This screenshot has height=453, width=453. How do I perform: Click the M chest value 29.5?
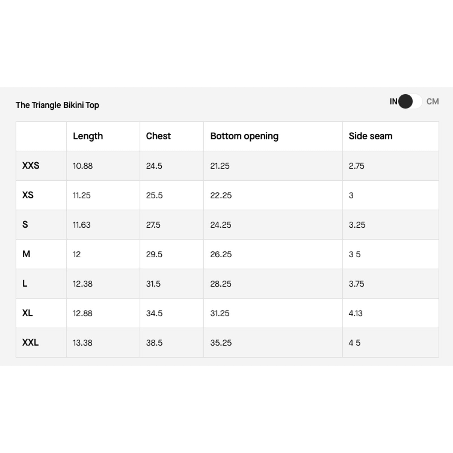154,254
